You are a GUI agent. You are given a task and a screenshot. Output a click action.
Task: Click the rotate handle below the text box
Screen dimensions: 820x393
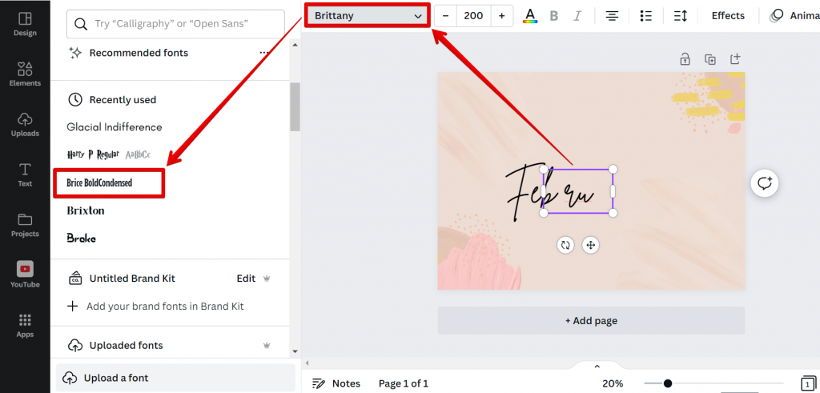point(565,245)
